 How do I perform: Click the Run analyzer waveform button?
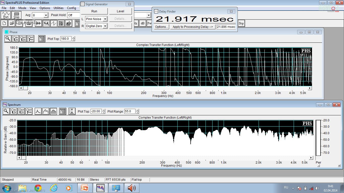(x=6, y=15)
